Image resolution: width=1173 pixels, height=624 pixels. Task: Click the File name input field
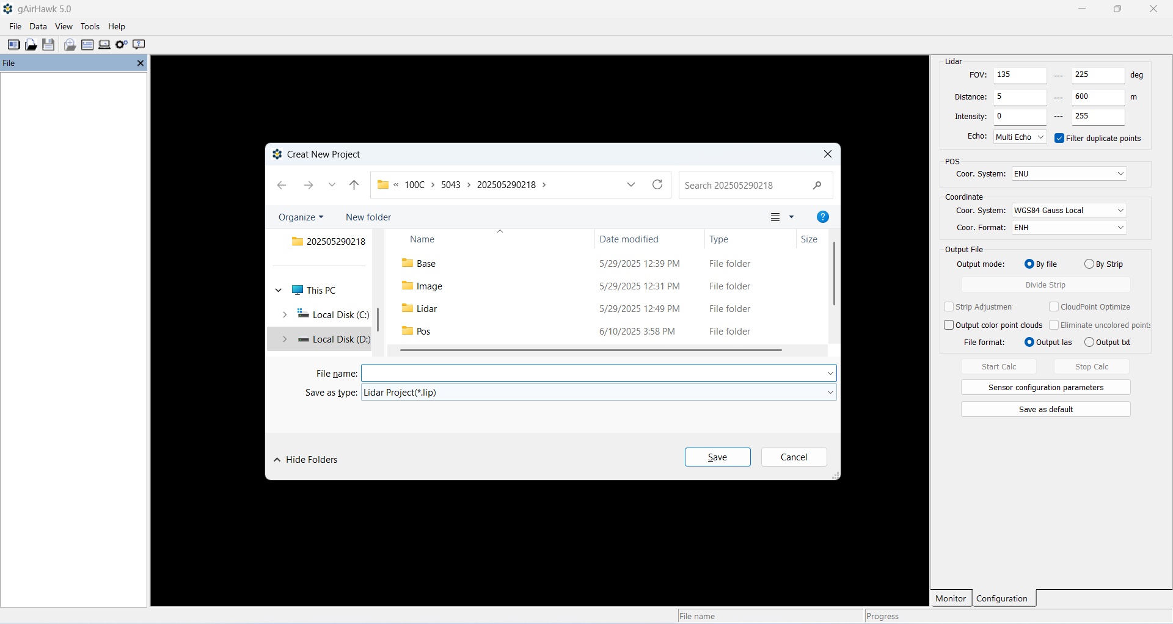593,374
